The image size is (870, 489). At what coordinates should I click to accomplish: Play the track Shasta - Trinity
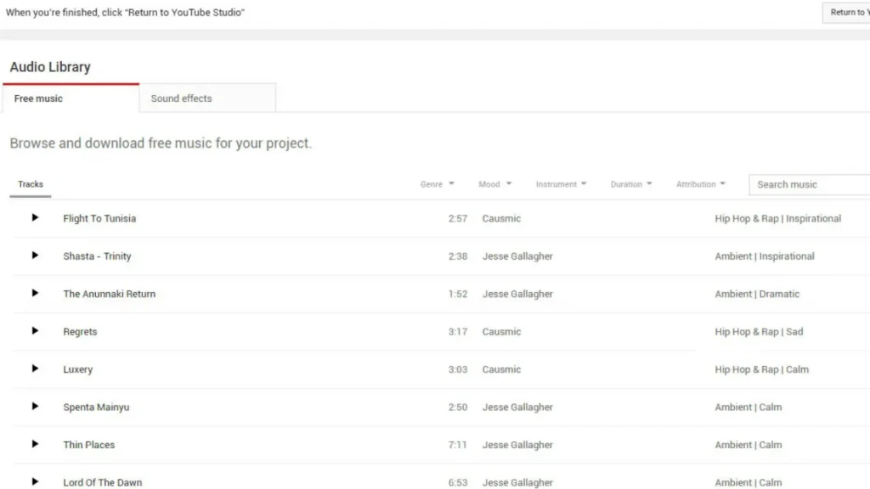[x=33, y=256]
